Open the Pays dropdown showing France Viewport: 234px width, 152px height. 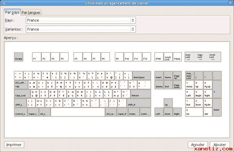(x=81, y=20)
